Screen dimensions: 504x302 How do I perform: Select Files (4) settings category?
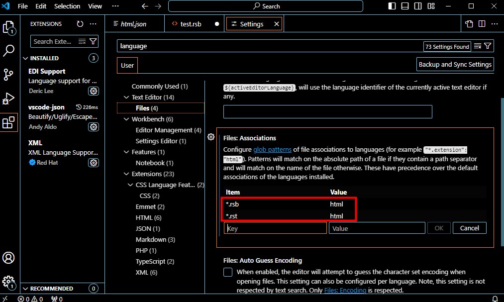pyautogui.click(x=161, y=108)
